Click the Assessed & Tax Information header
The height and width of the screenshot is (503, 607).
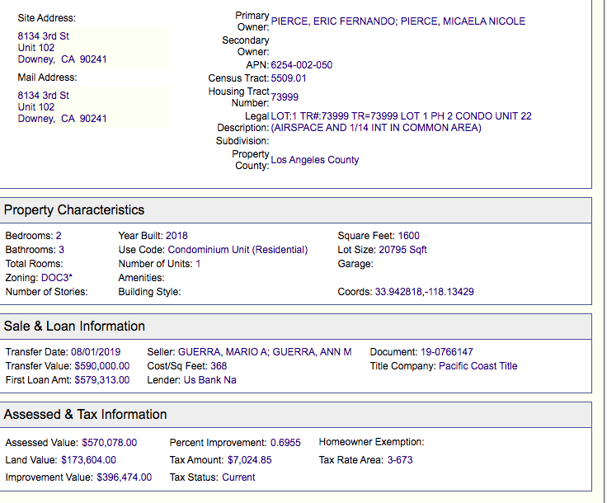[x=86, y=415]
